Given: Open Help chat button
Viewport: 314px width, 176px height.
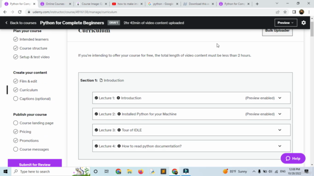Looking at the screenshot, I should pyautogui.click(x=293, y=158).
